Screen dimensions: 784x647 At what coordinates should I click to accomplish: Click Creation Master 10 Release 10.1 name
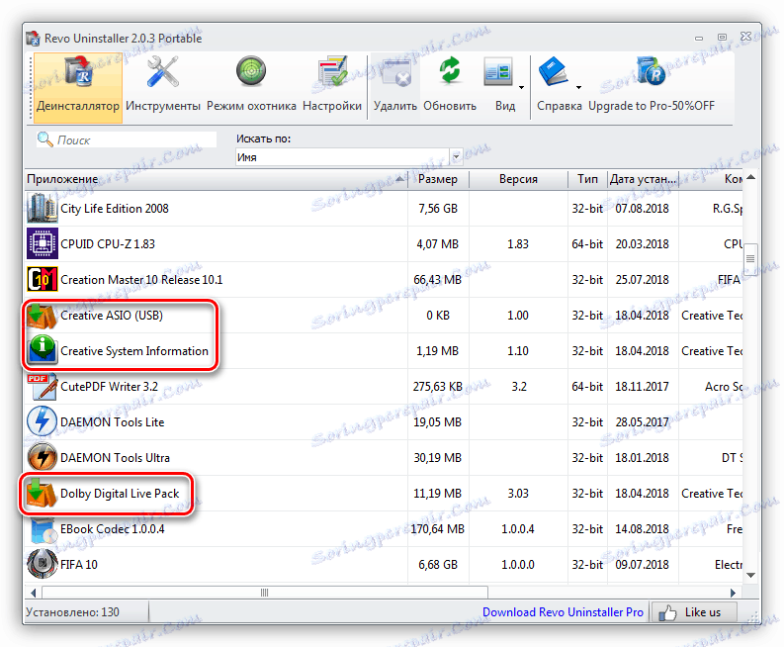(141, 280)
